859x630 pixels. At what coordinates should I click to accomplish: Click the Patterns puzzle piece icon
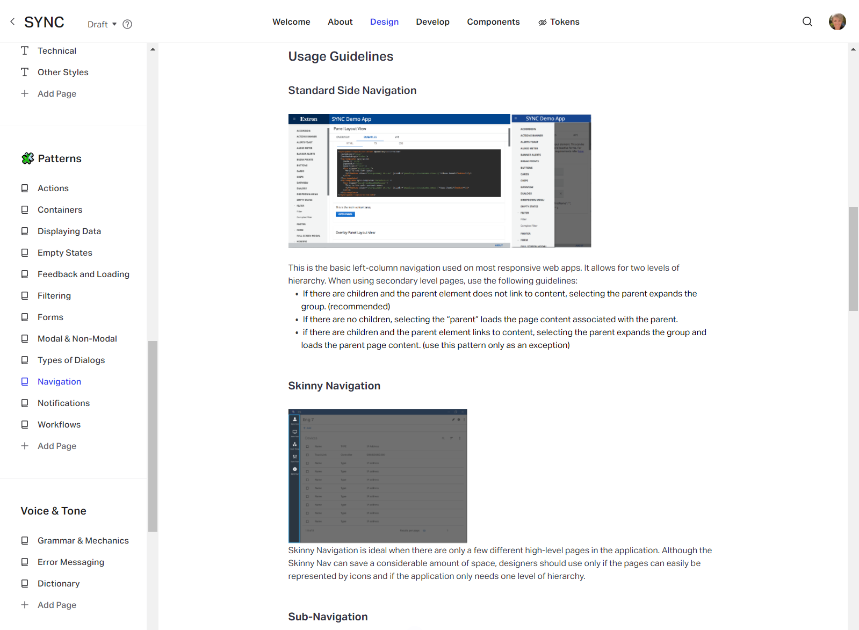tap(27, 158)
